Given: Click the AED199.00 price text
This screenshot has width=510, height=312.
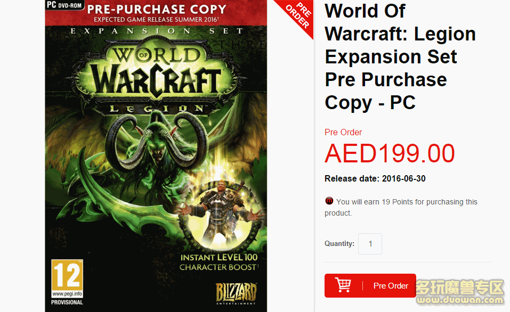Looking at the screenshot, I should click(x=390, y=153).
